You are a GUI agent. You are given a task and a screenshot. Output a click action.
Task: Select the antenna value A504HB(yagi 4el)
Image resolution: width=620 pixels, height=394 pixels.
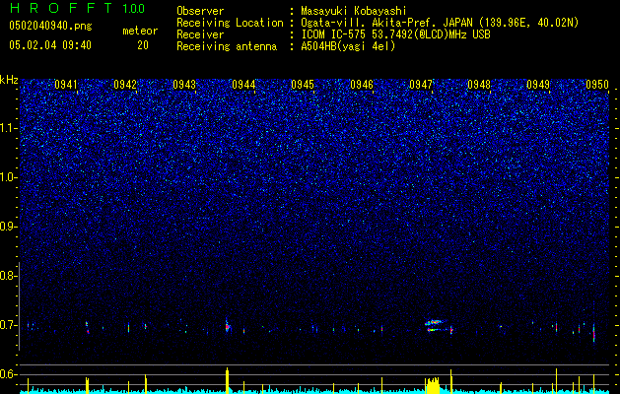coord(348,46)
